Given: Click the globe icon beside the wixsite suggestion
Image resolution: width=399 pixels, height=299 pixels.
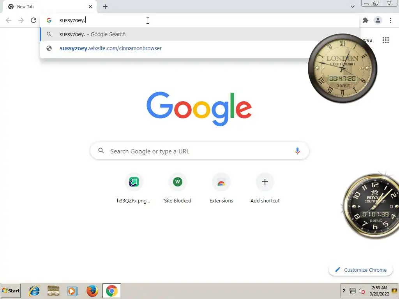Looking at the screenshot, I should pyautogui.click(x=49, y=48).
